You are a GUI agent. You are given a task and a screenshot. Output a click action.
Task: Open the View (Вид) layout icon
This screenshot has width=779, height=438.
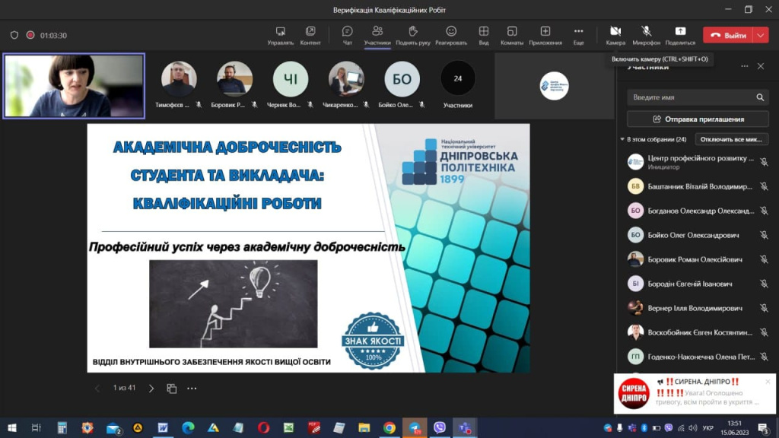click(483, 35)
